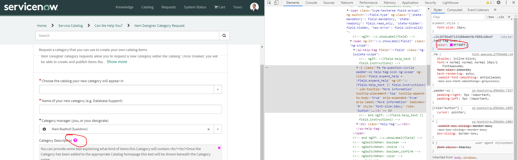Expand the i fa-question-circle node
Image resolution: width=518 pixels, height=160 pixels.
pyautogui.click(x=357, y=68)
